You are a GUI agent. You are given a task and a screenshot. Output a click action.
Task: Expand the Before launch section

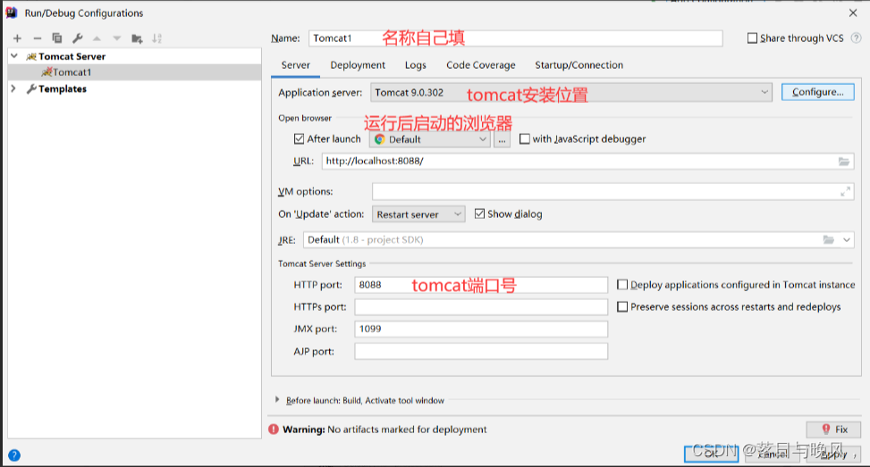tap(277, 399)
